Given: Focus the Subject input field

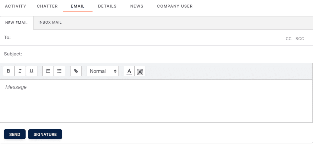Looking at the screenshot, I should (x=167, y=54).
